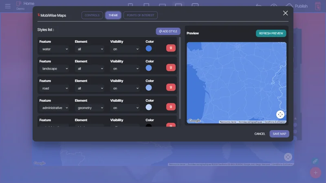This screenshot has height=183, width=326.
Task: Click the undo arrow in the top toolbar
Action: pos(259,6)
